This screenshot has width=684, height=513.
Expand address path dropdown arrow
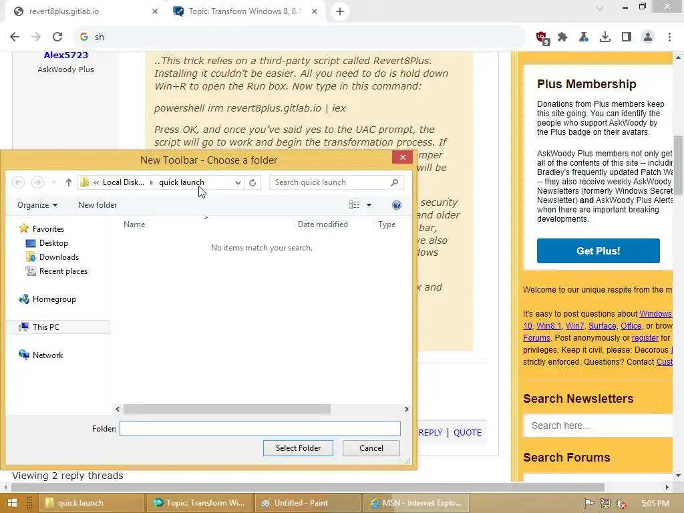[238, 183]
